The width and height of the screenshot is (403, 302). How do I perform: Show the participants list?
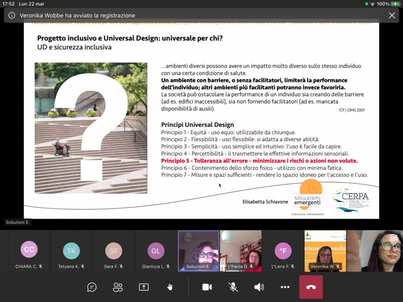click(x=118, y=287)
